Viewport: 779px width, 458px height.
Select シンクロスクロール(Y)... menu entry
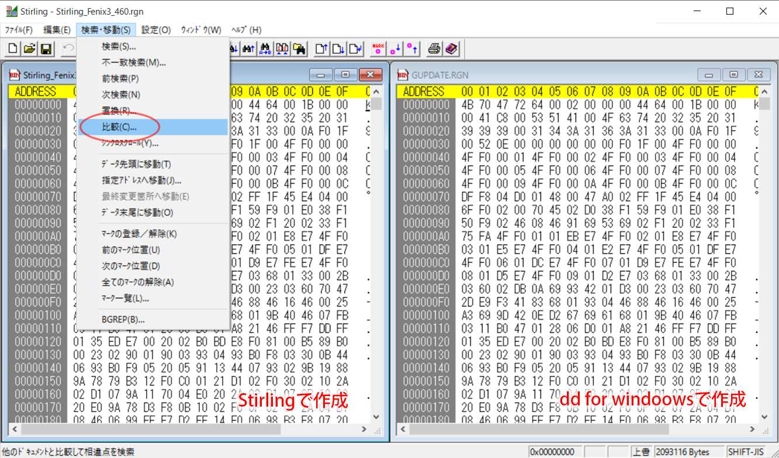(x=153, y=143)
